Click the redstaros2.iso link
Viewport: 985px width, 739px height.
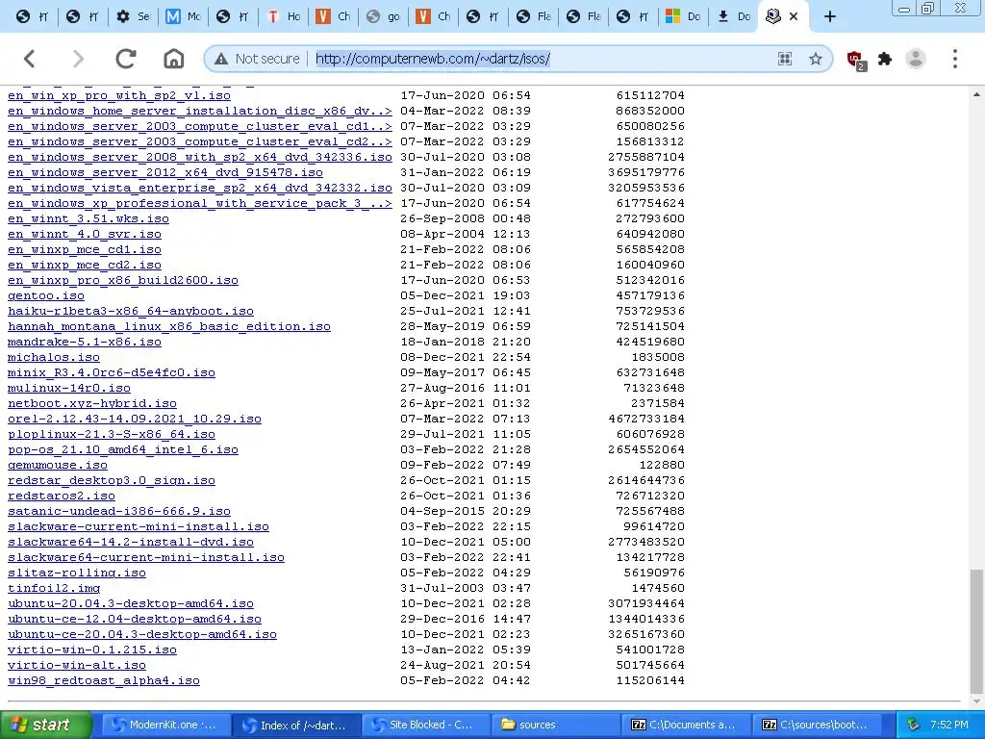62,496
